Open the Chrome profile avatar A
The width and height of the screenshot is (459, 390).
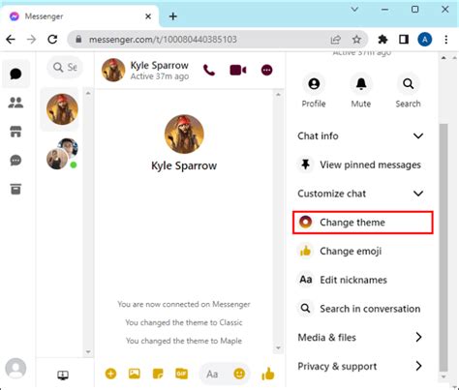[424, 40]
